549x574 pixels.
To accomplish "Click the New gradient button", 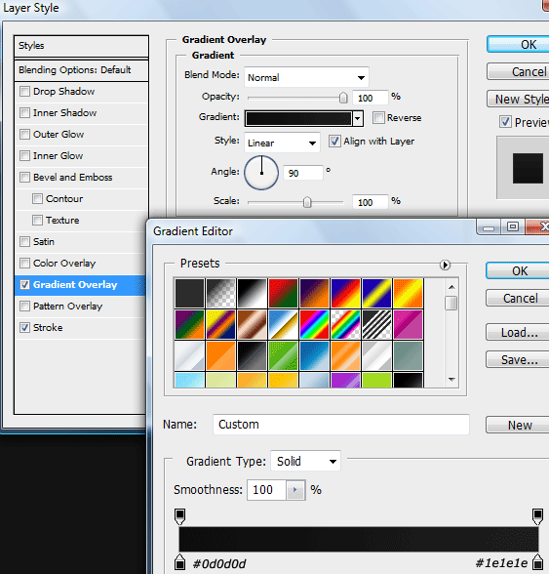I will pyautogui.click(x=518, y=425).
